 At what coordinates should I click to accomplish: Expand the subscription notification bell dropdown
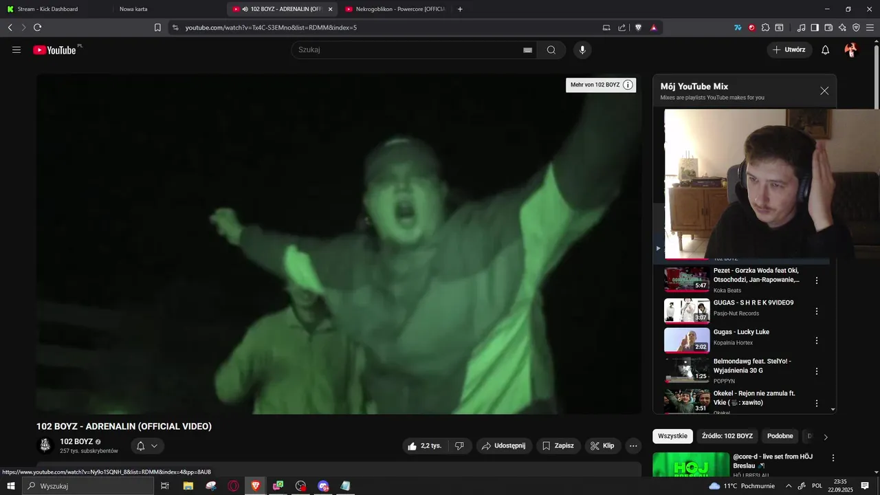147,445
